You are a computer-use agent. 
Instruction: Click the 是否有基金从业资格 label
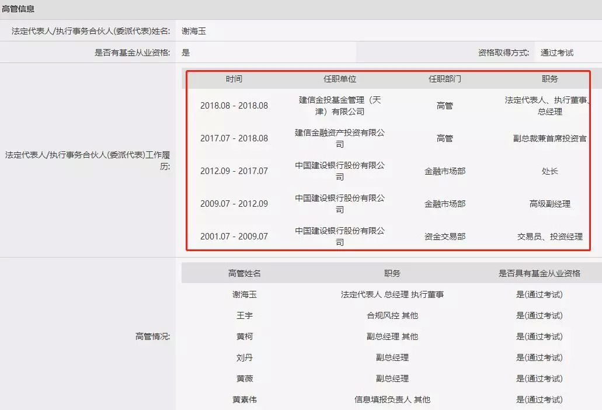(132, 53)
